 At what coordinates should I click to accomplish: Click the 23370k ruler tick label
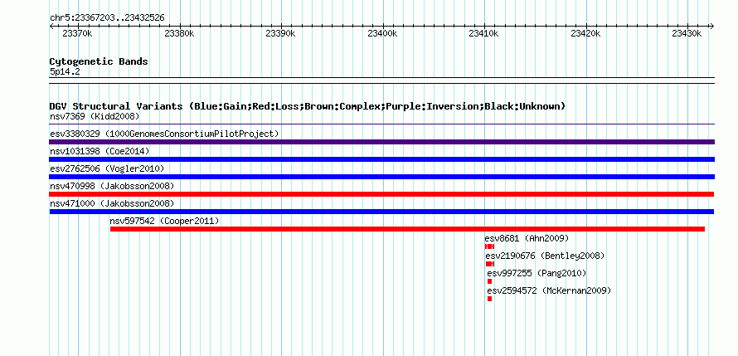77,33
